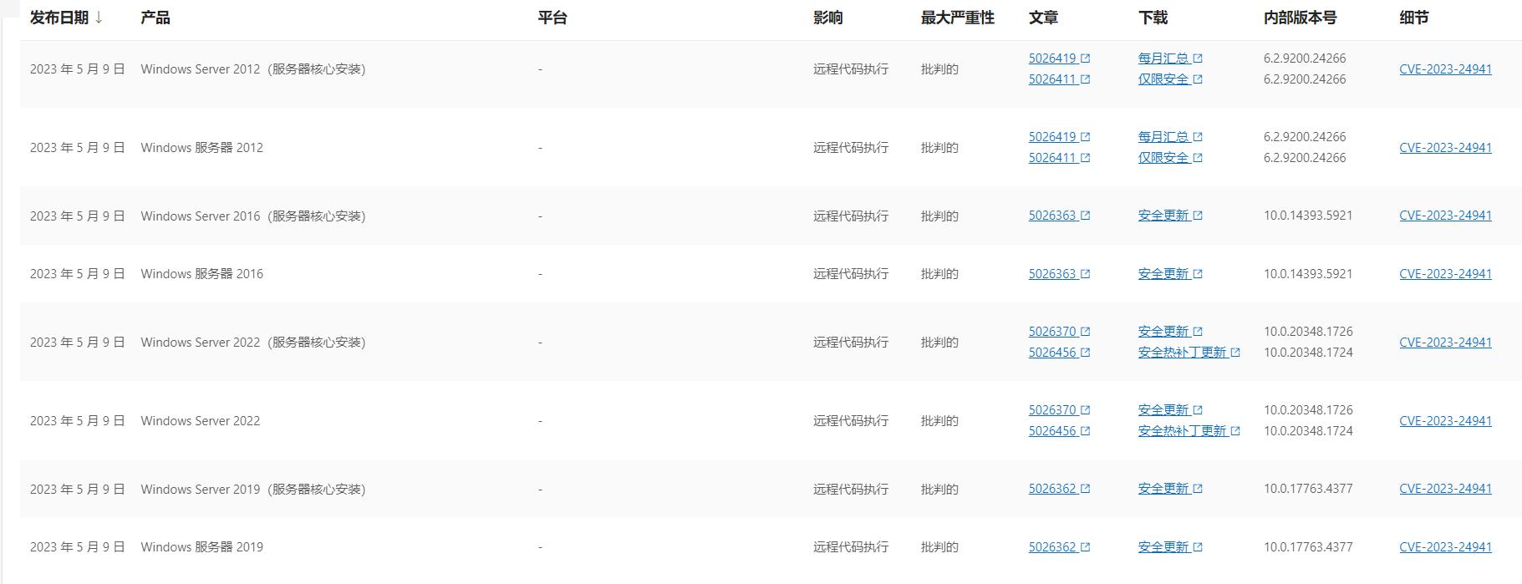The image size is (1522, 584).
Task: Click the 细节 column header
Action: tap(1414, 18)
